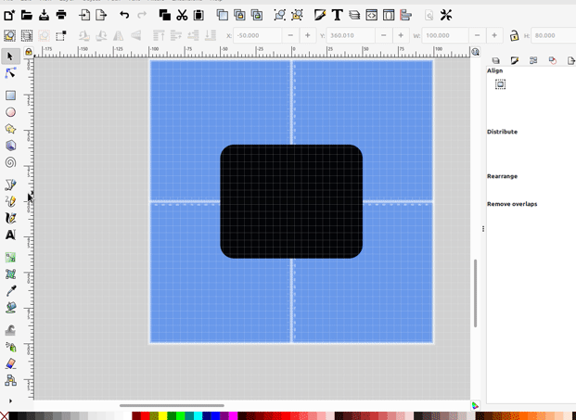Click the Undo arrow
The height and width of the screenshot is (420, 576).
pos(124,15)
